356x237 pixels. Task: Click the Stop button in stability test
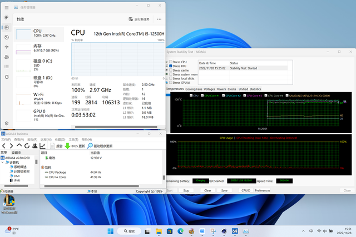186,190
